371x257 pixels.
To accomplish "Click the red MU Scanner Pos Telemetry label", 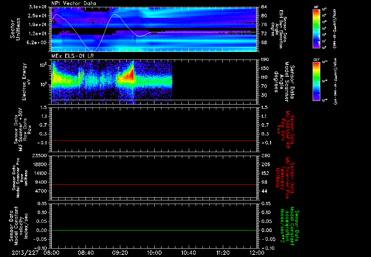I will [285, 178].
